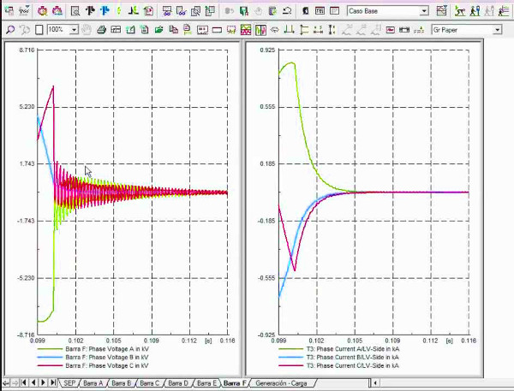Click the Stop Simulation green arrows icon
514x391 pixels.
[x=119, y=11]
